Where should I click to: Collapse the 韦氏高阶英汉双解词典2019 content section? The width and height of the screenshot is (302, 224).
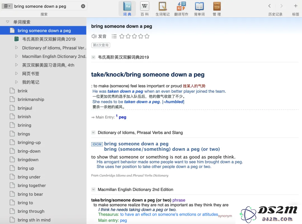click(93, 57)
